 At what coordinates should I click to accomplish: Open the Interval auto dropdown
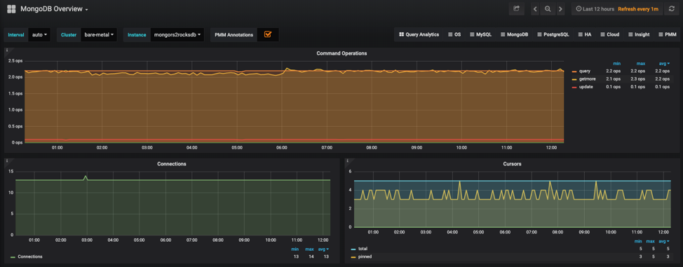coord(39,34)
